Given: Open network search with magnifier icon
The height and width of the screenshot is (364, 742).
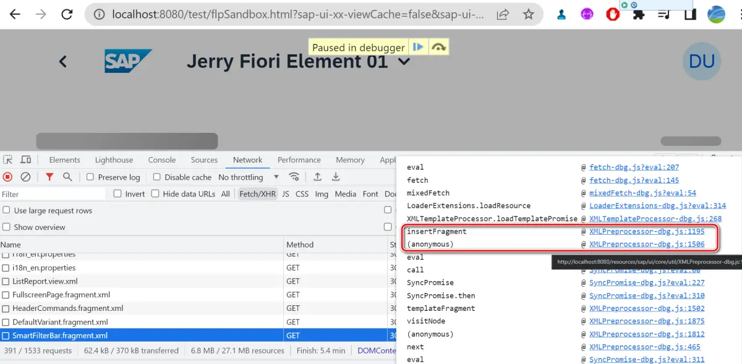Looking at the screenshot, I should (x=67, y=177).
